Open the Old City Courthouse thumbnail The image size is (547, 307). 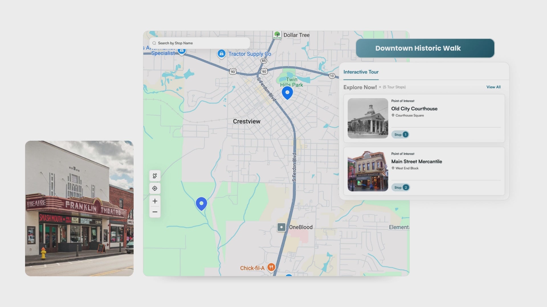368,118
